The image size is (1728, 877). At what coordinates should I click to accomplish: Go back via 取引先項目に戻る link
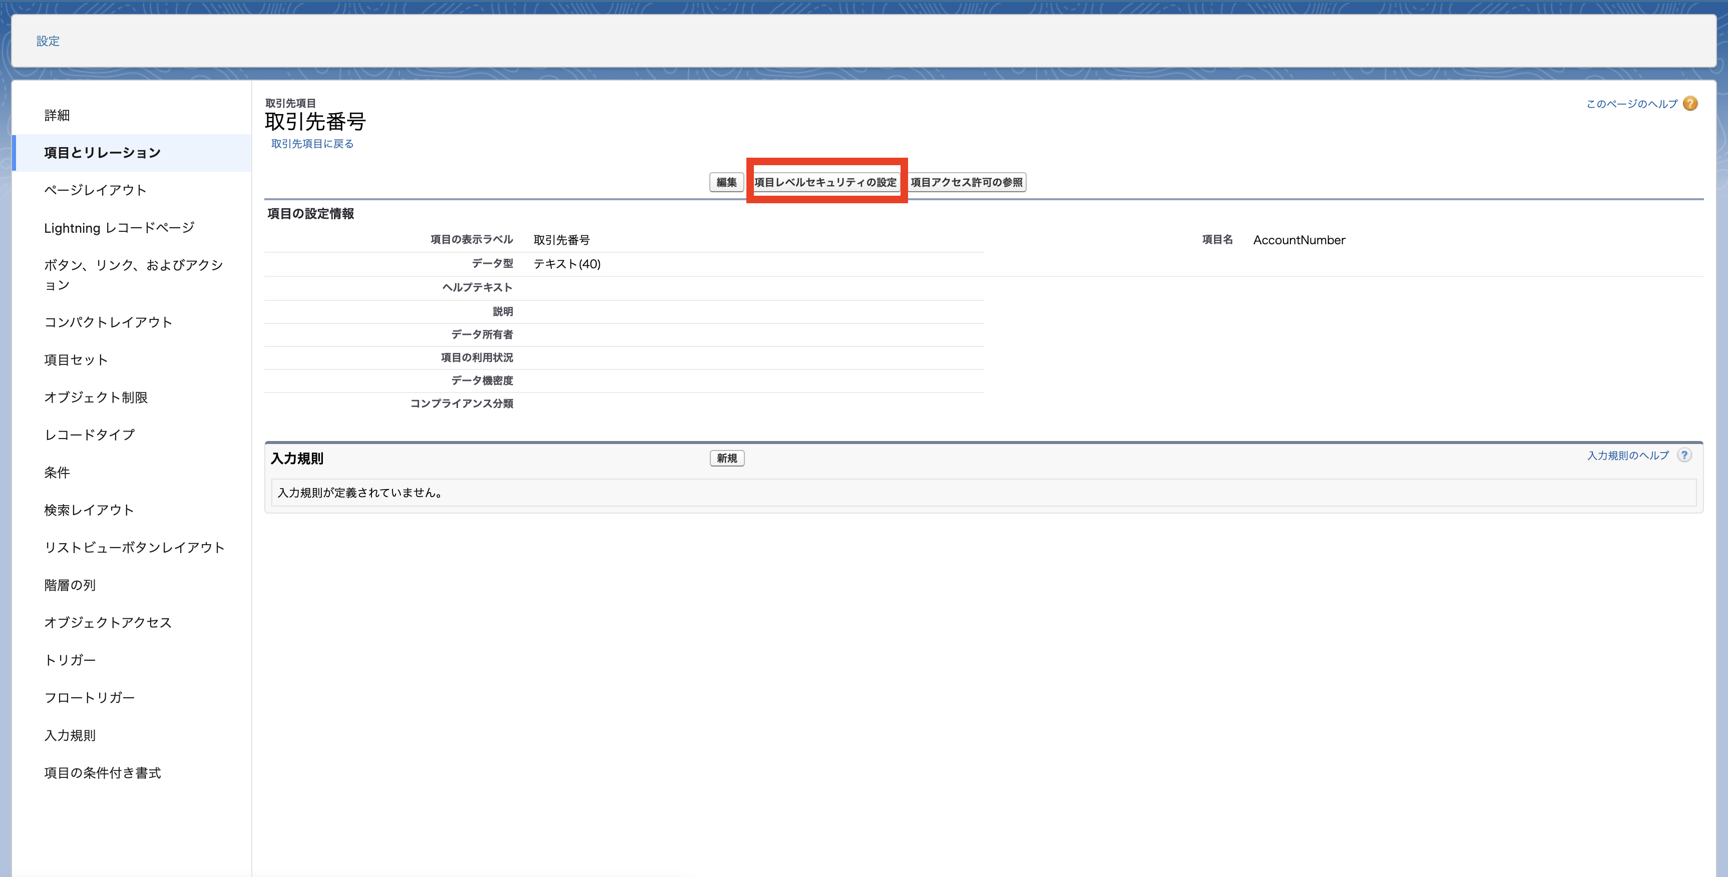312,144
